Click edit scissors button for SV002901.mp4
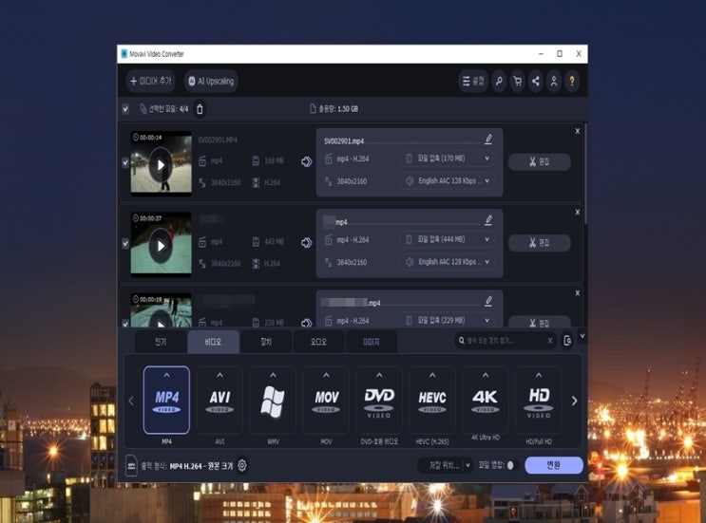Screen dimensions: 706x523 click(x=540, y=162)
